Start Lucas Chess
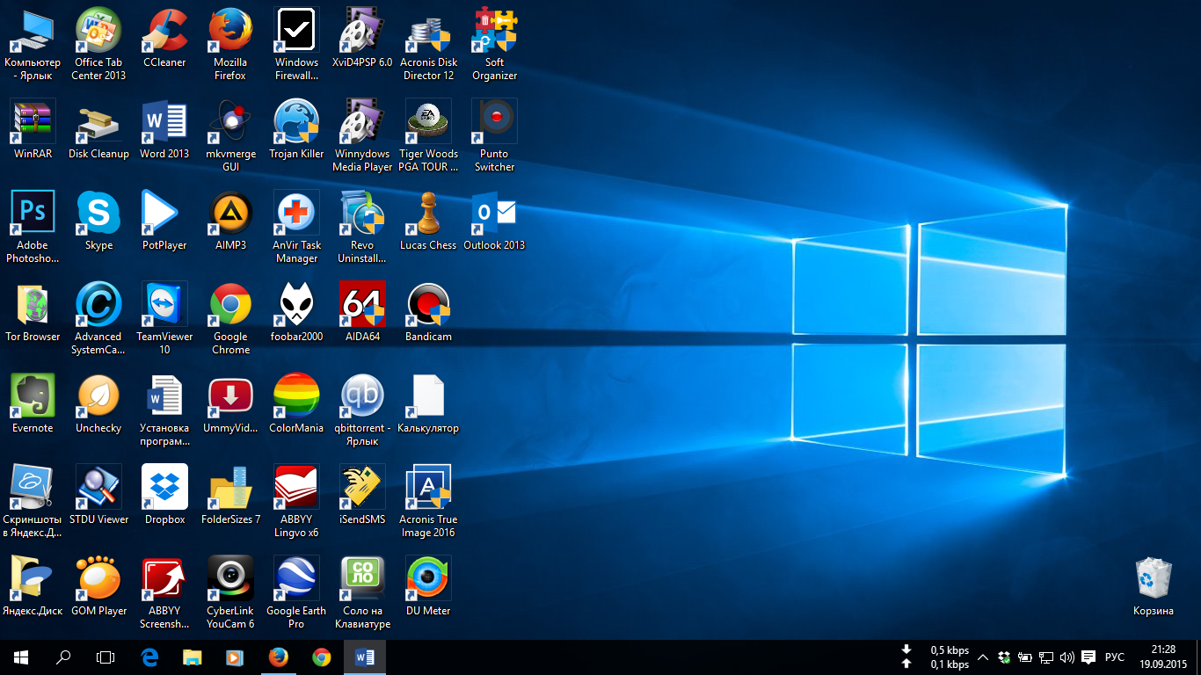 [427, 214]
